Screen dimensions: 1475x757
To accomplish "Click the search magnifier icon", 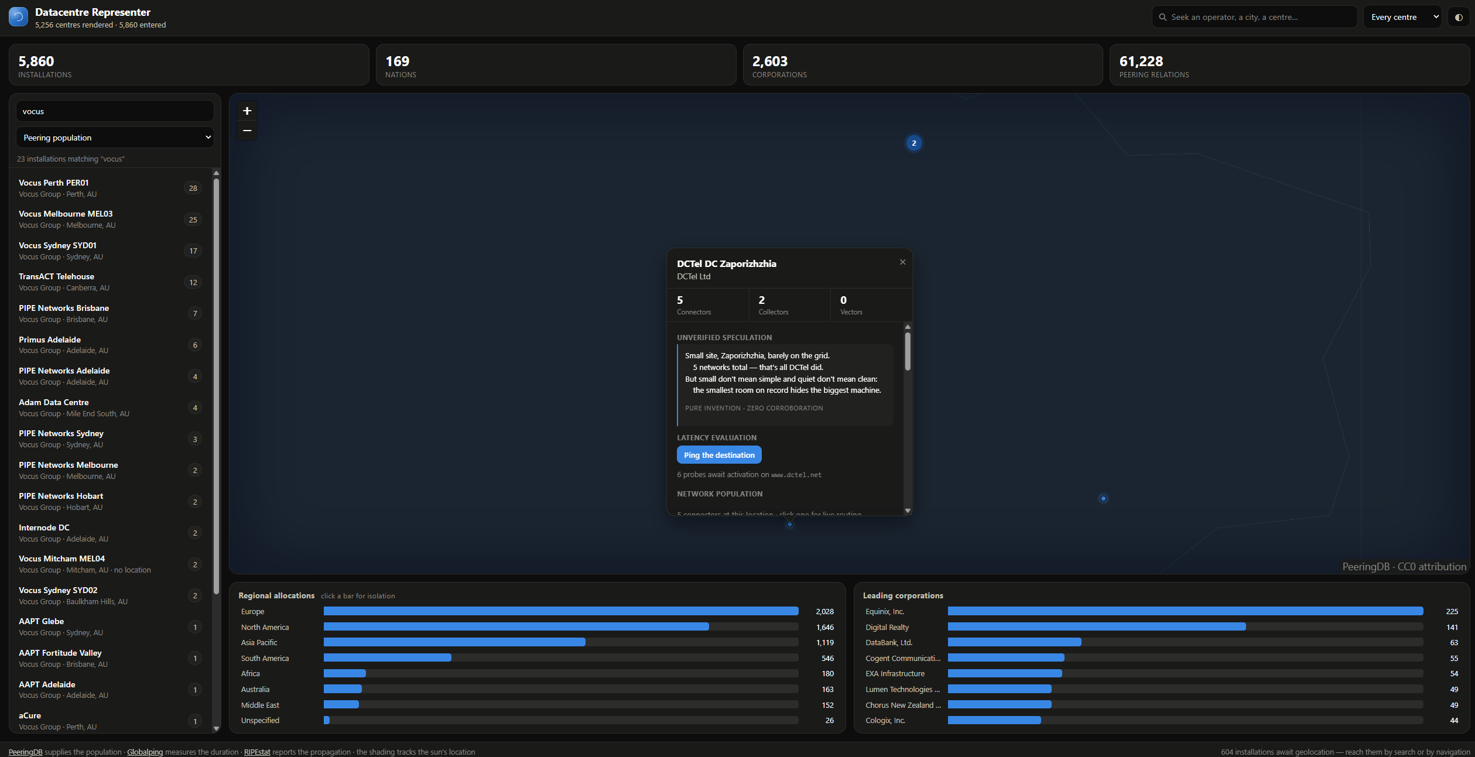I will click(x=1163, y=17).
